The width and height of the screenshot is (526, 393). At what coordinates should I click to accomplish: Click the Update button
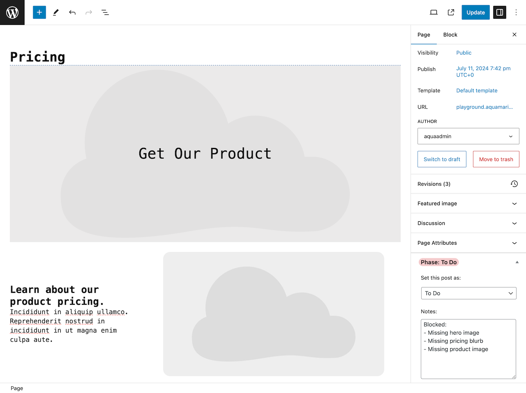[x=475, y=12]
